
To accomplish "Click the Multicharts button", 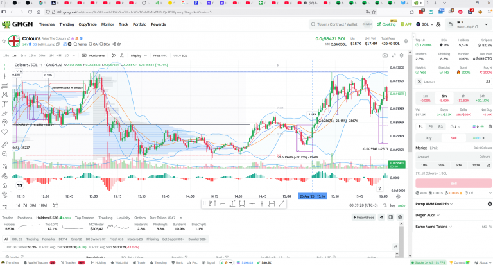I will (x=93, y=55).
